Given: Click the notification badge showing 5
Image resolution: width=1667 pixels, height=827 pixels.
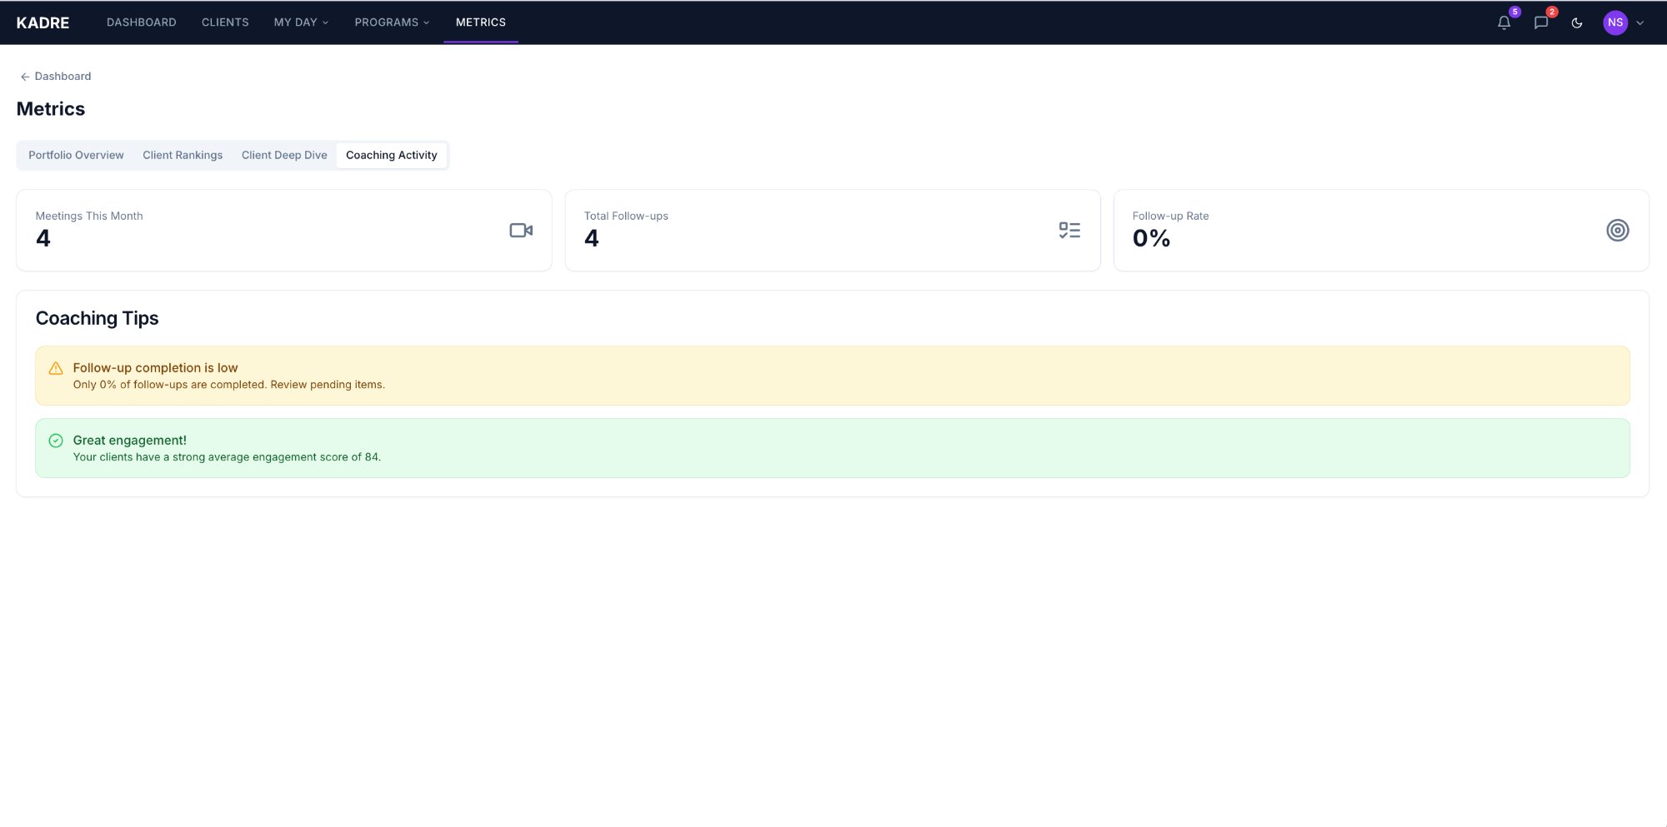Looking at the screenshot, I should pos(1513,12).
